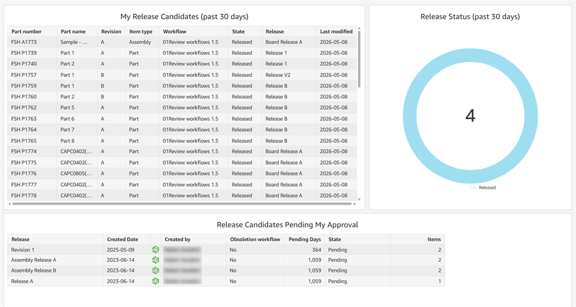Open Assembly Release B pending release
The image size is (576, 307).
tap(34, 270)
